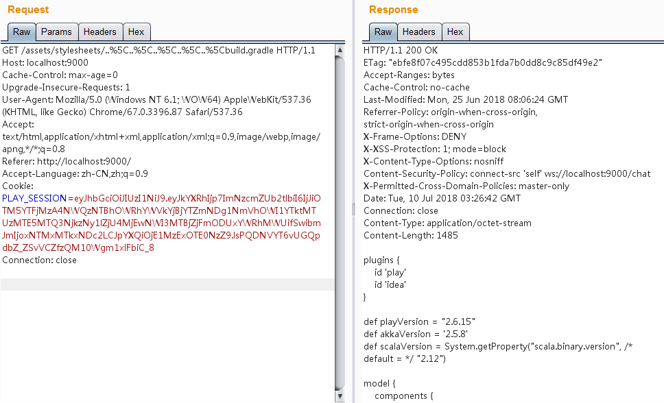
Task: Click the Content-Length: 1485 line
Action: (x=411, y=235)
